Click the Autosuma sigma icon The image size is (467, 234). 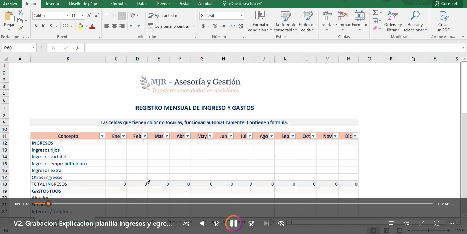click(375, 13)
